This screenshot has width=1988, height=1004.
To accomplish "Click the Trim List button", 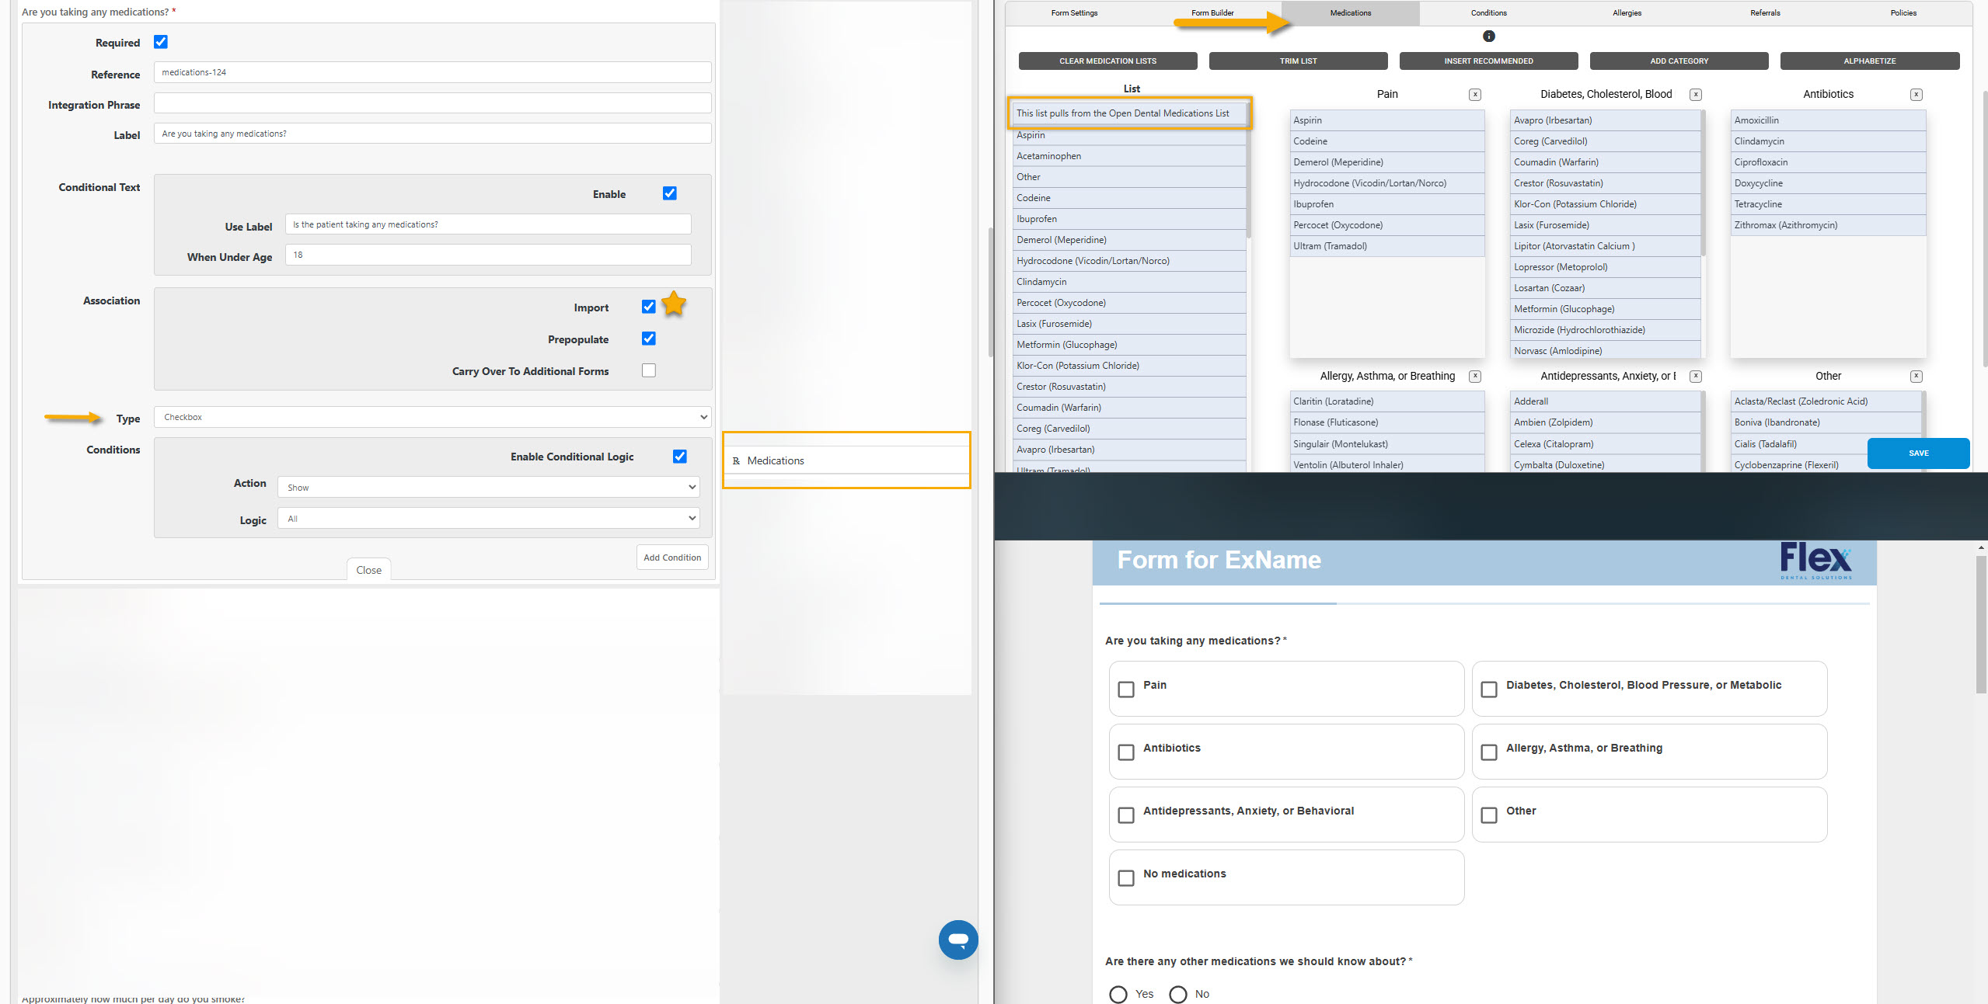I will (x=1298, y=61).
